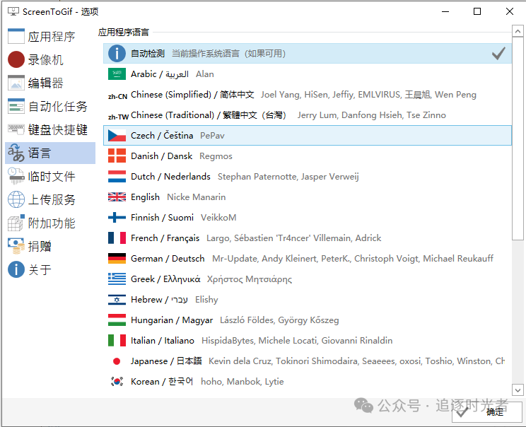The height and width of the screenshot is (427, 526).
Task: Click the "Italian / Italiano" text
Action: (x=163, y=341)
